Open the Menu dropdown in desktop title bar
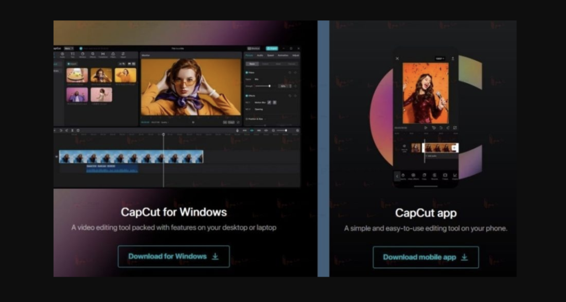Screen dimensions: 566x302 [x=69, y=48]
